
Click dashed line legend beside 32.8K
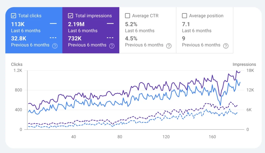pos(53,38)
